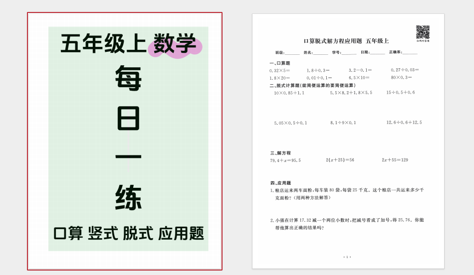Click the 三、解方程 section heading

(280, 153)
